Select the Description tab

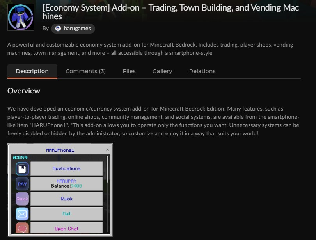(x=32, y=71)
